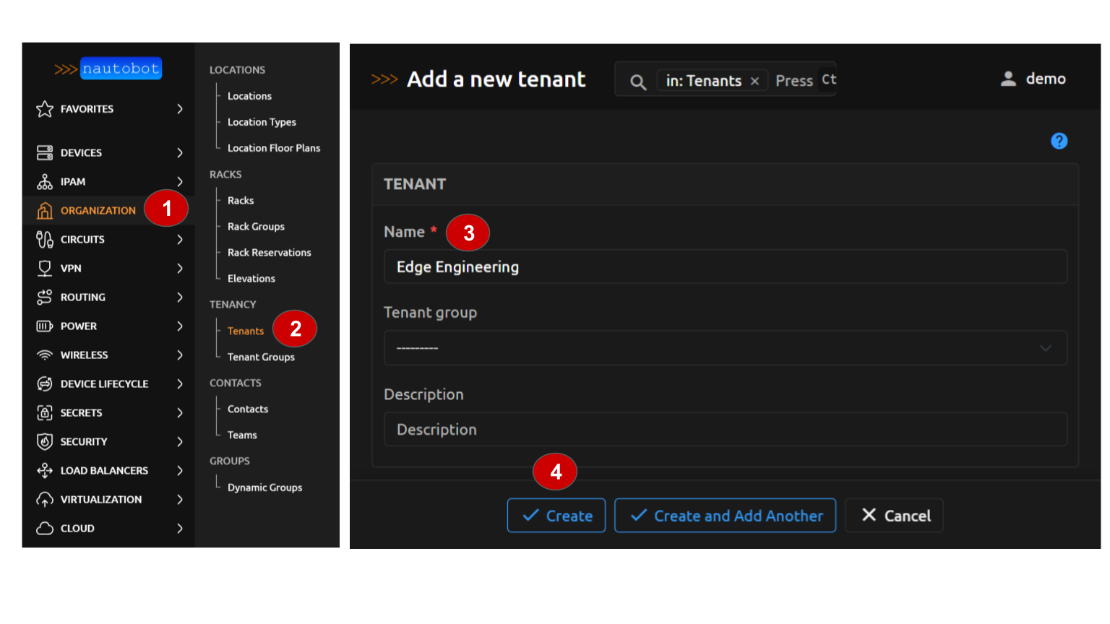Image resolution: width=1110 pixels, height=624 pixels.
Task: Click the Devices server icon
Action: coord(45,152)
